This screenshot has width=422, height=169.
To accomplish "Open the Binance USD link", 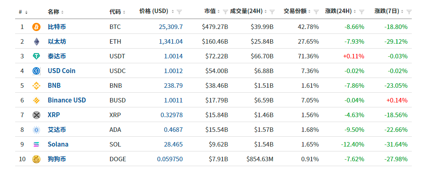I will (x=67, y=100).
